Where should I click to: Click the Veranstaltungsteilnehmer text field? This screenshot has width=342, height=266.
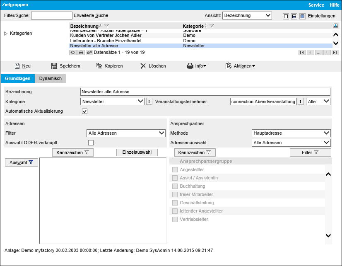(263, 102)
